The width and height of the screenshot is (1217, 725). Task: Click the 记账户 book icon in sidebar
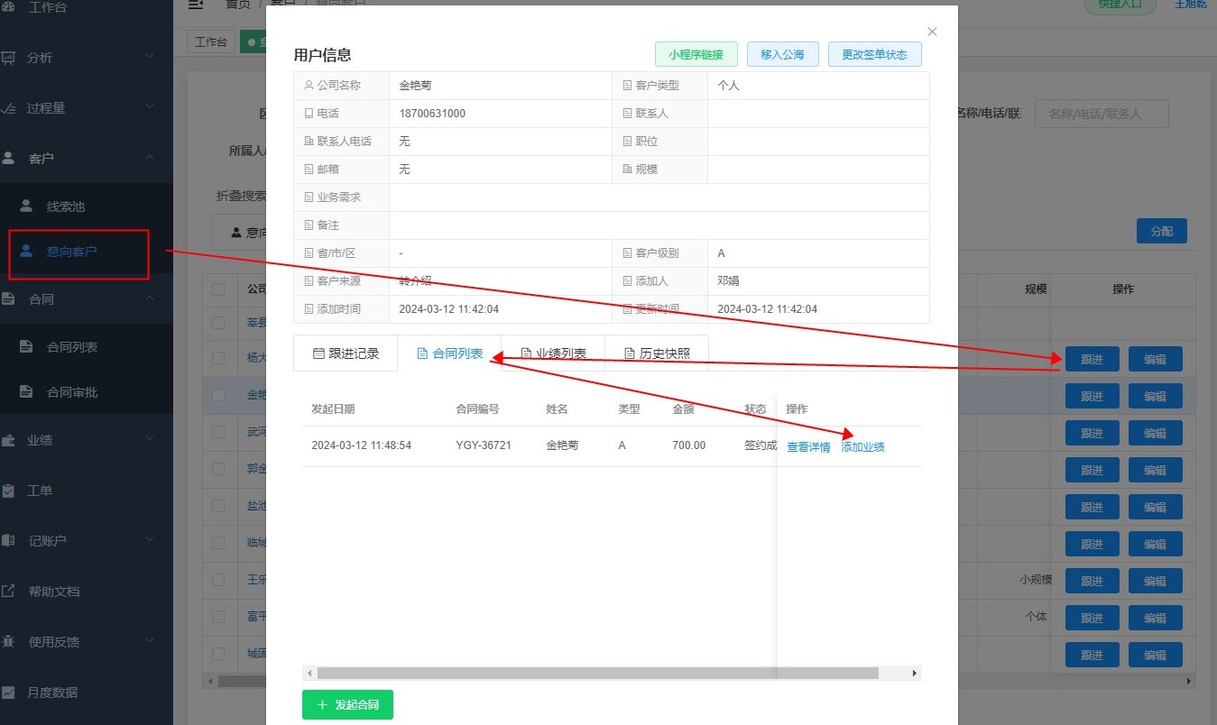pos(9,541)
